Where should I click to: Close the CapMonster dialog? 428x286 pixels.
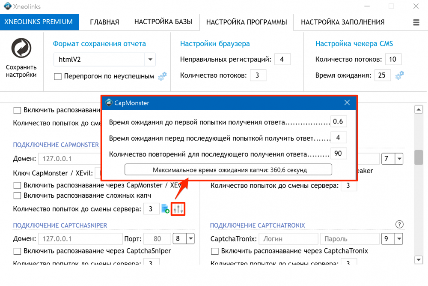click(x=347, y=102)
